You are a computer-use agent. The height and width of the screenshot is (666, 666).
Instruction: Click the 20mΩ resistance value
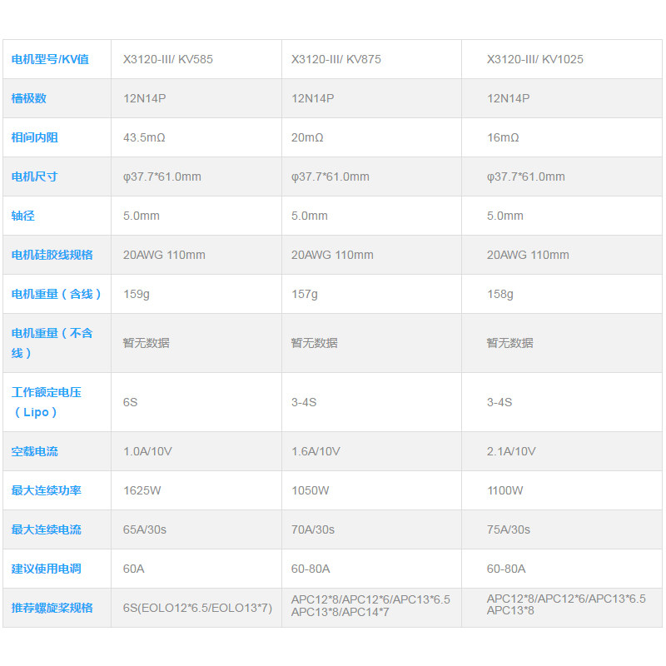point(307,137)
